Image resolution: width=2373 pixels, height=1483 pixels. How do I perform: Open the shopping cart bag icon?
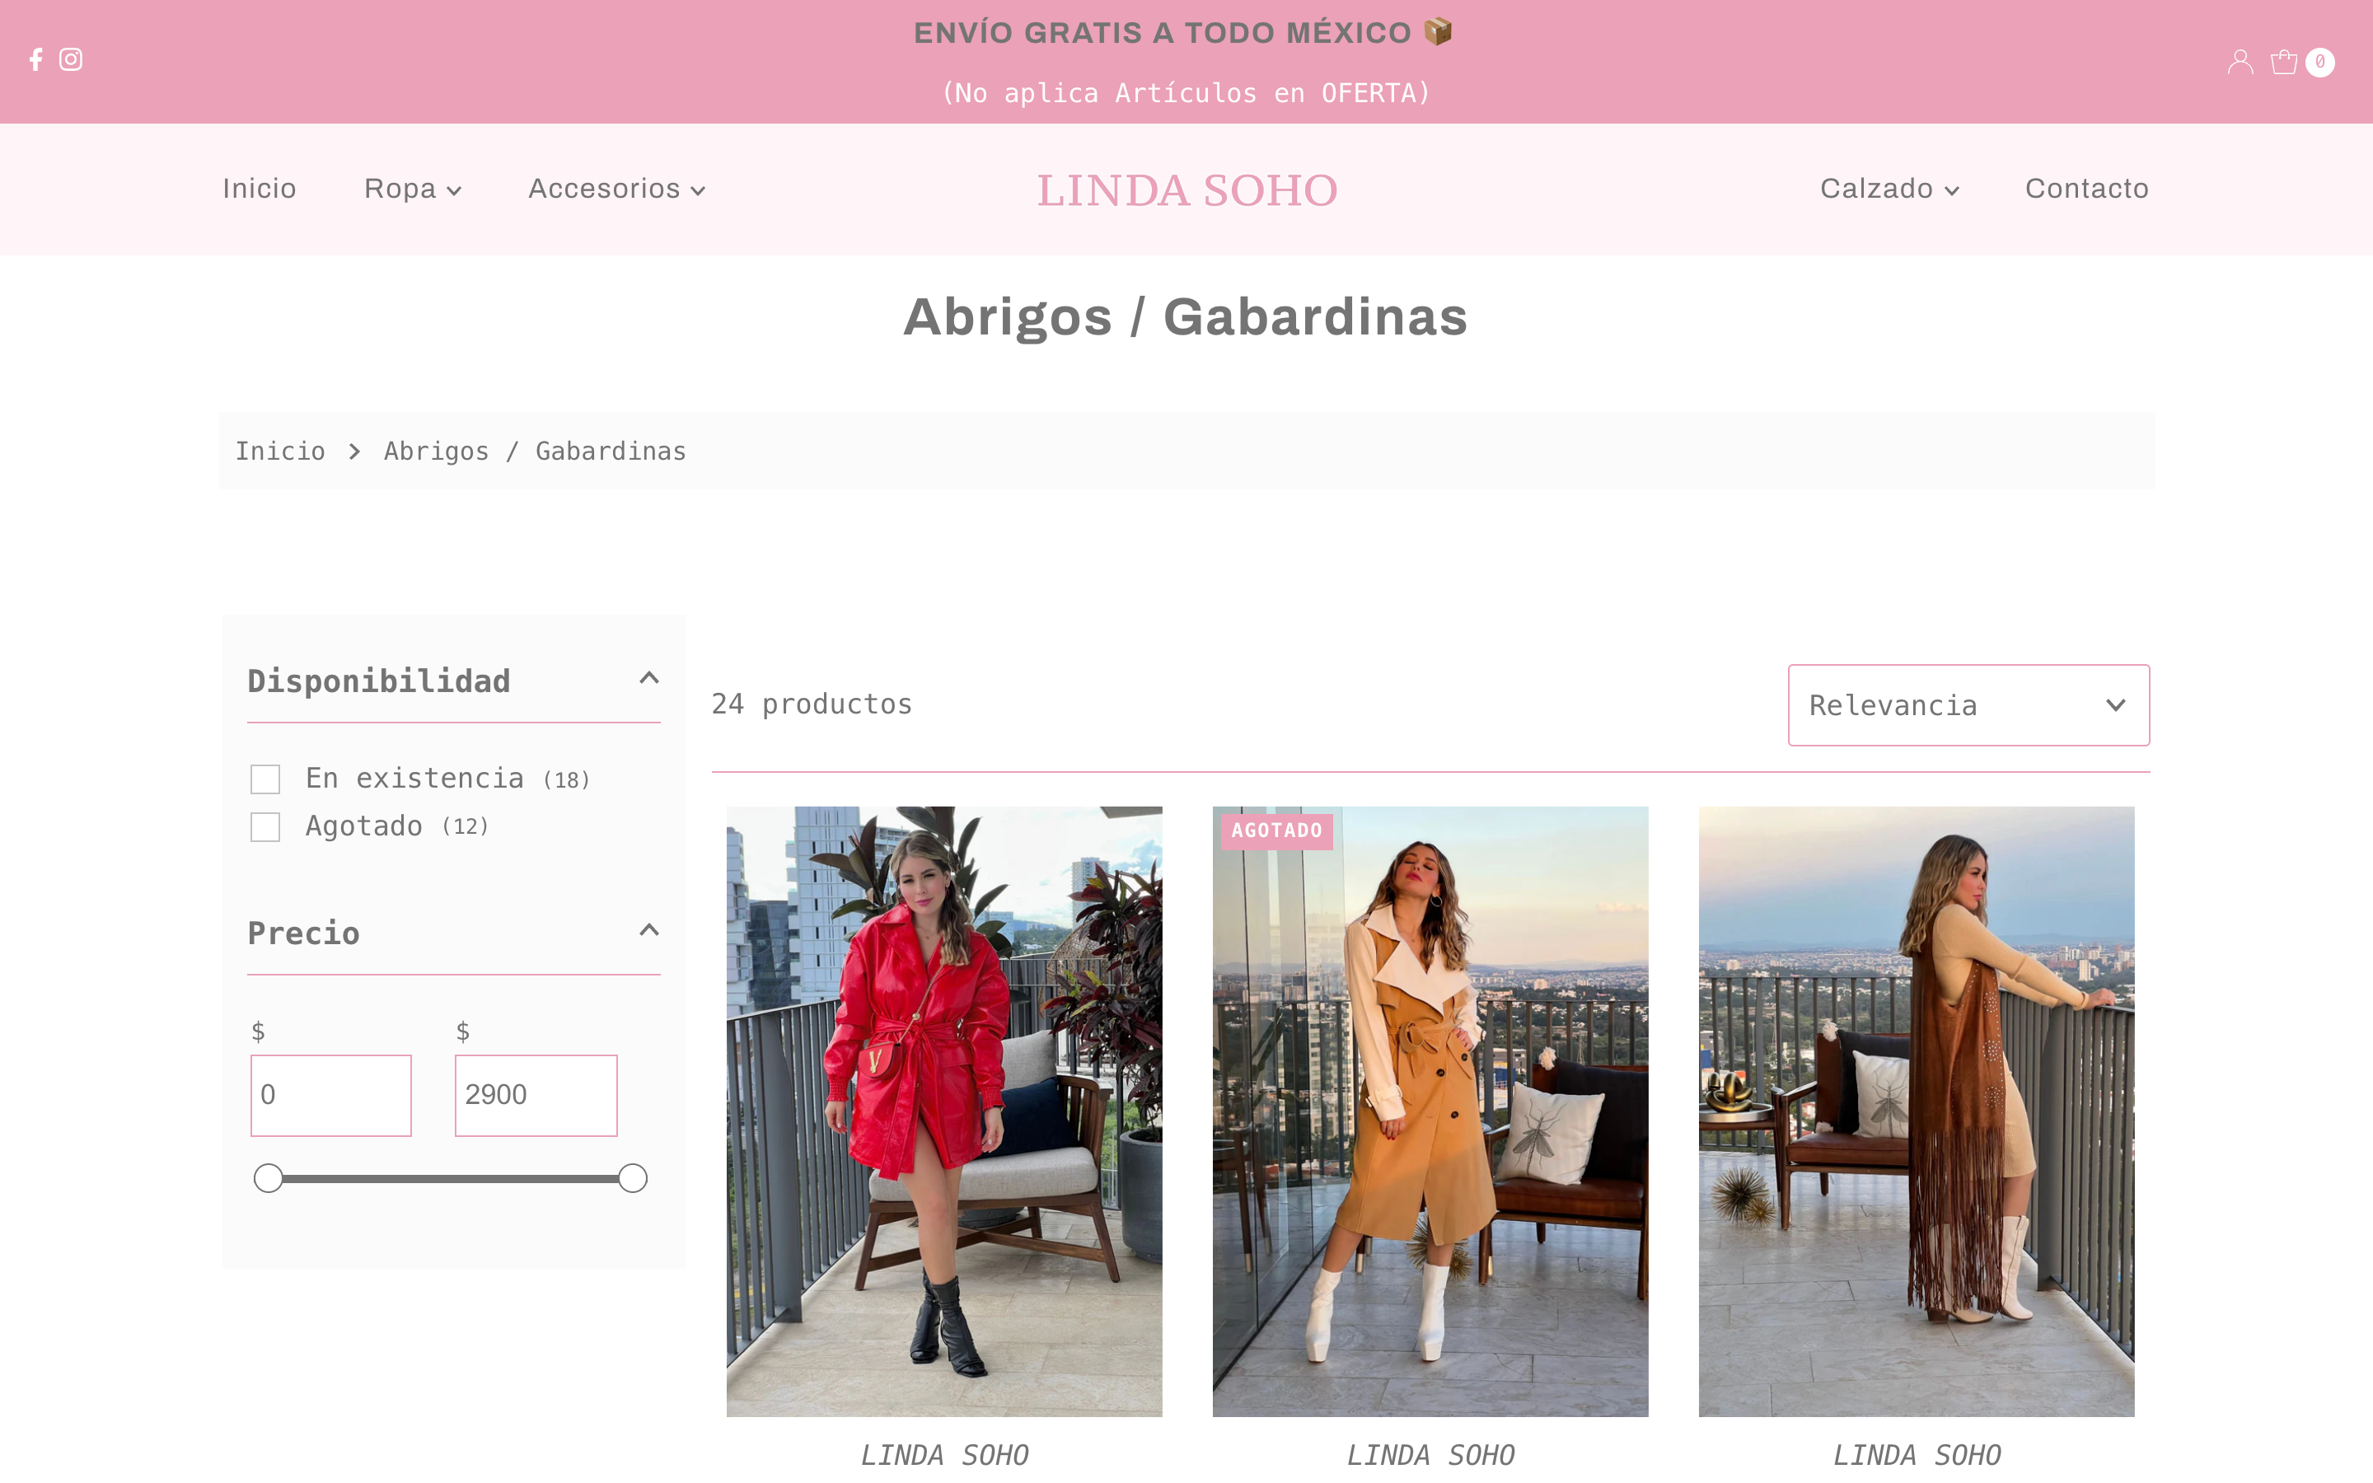pyautogui.click(x=2284, y=62)
